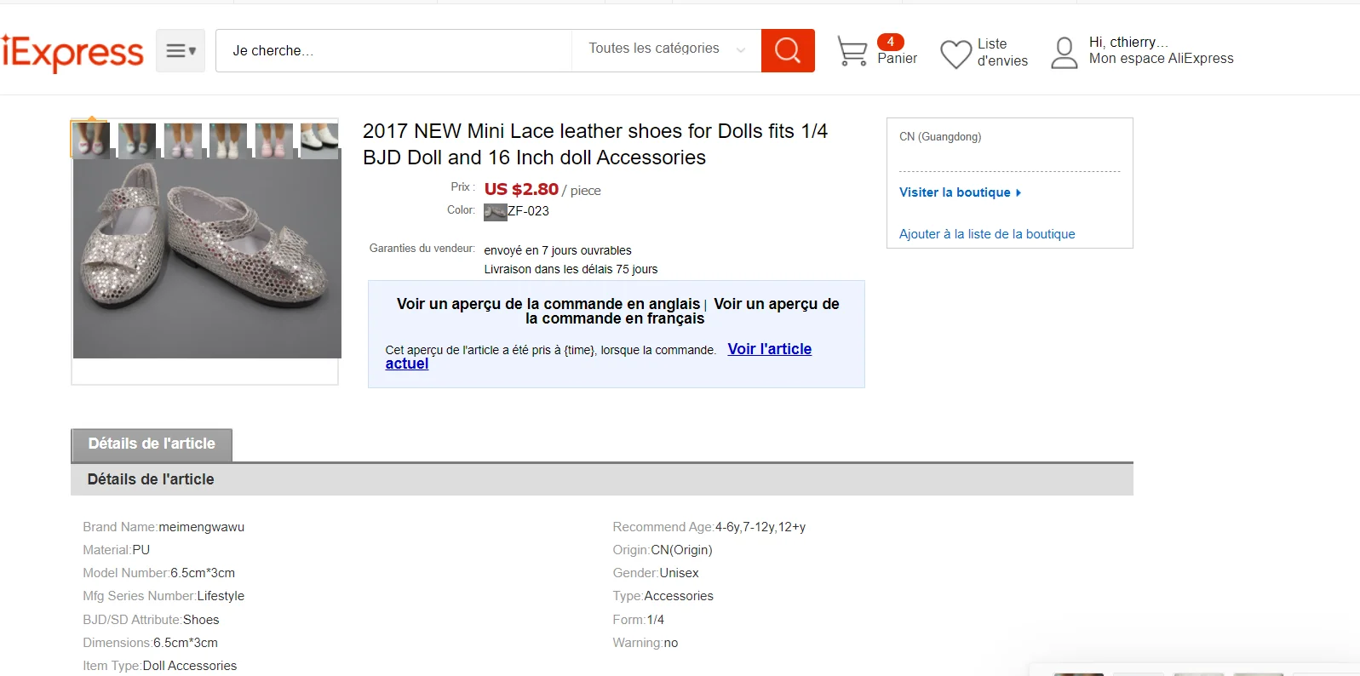Open the shopping cart icon

[x=852, y=51]
